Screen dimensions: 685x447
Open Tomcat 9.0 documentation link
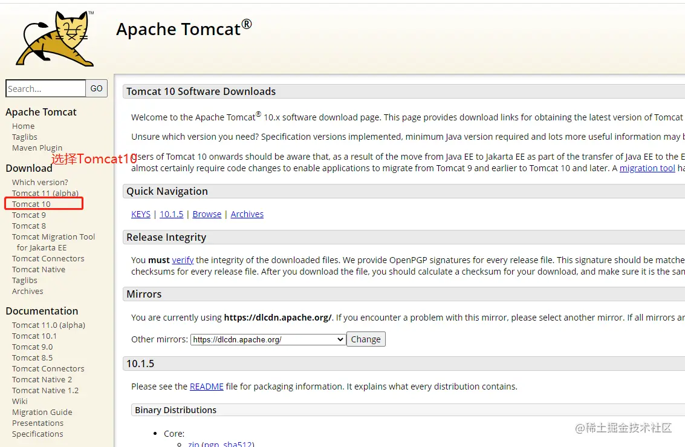click(32, 347)
